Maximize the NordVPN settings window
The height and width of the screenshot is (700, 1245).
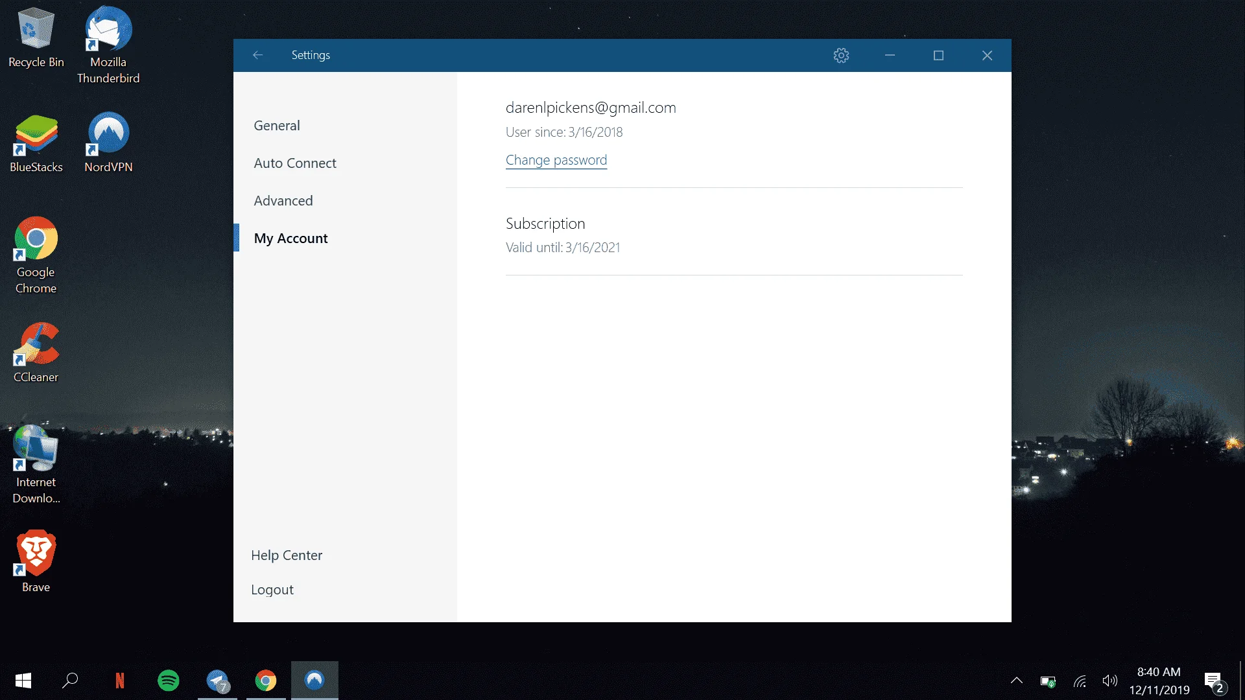(938, 55)
